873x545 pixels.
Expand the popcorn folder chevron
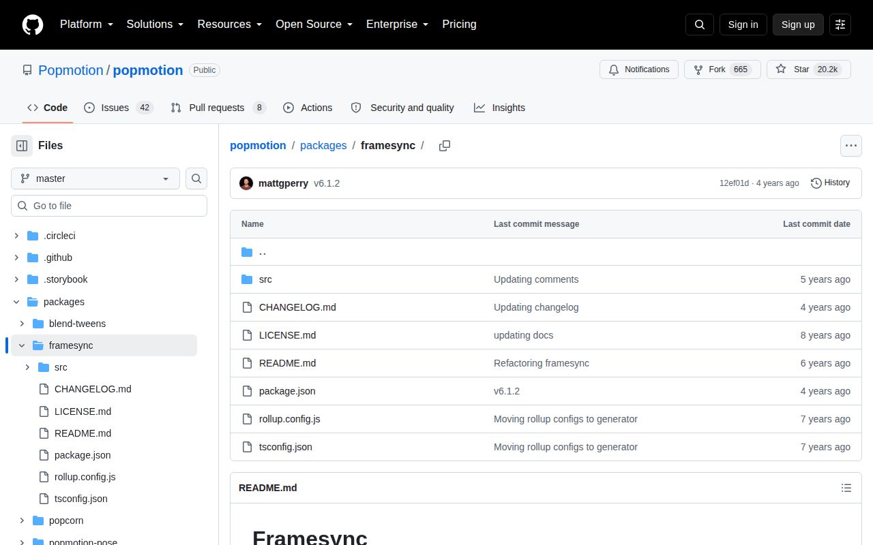point(22,520)
